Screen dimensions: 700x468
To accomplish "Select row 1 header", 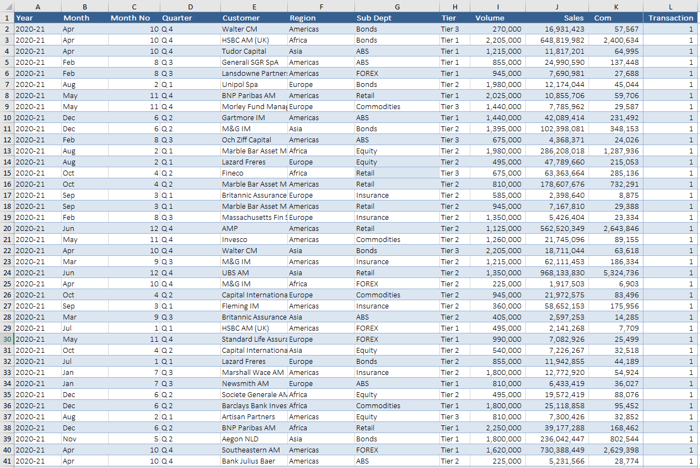I will pos(7,18).
